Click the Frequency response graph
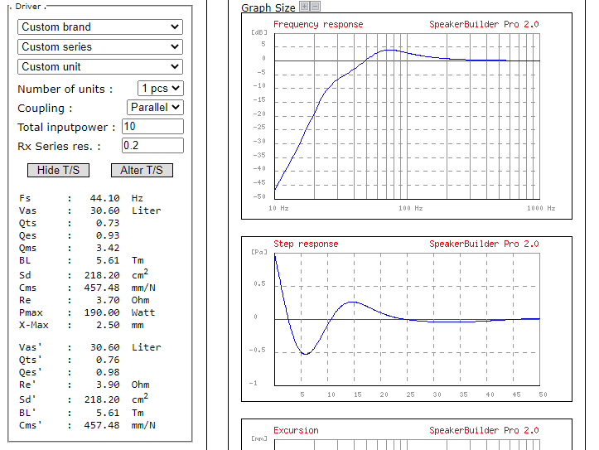The width and height of the screenshot is (599, 450). click(407, 116)
